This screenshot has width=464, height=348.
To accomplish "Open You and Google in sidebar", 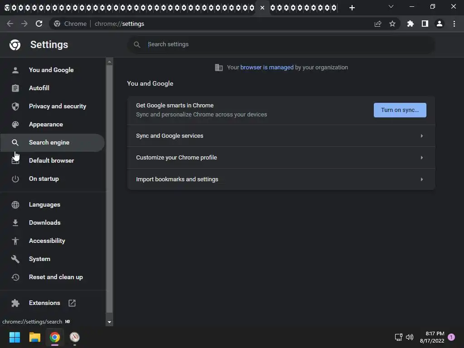I will pyautogui.click(x=51, y=70).
